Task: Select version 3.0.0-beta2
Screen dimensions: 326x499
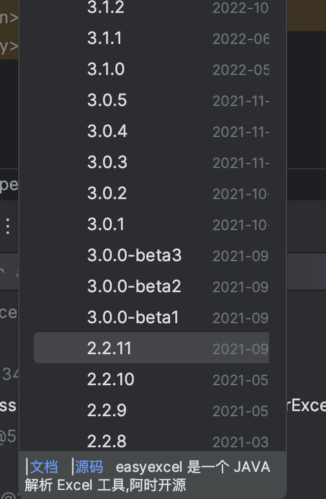Action: tap(151, 286)
